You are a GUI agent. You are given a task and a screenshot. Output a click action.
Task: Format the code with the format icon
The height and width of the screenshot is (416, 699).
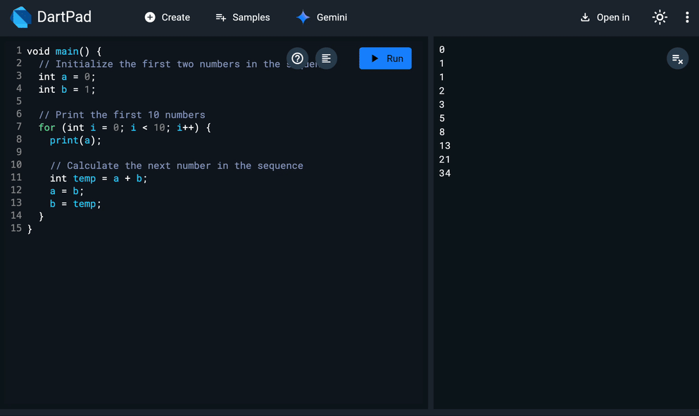tap(325, 58)
